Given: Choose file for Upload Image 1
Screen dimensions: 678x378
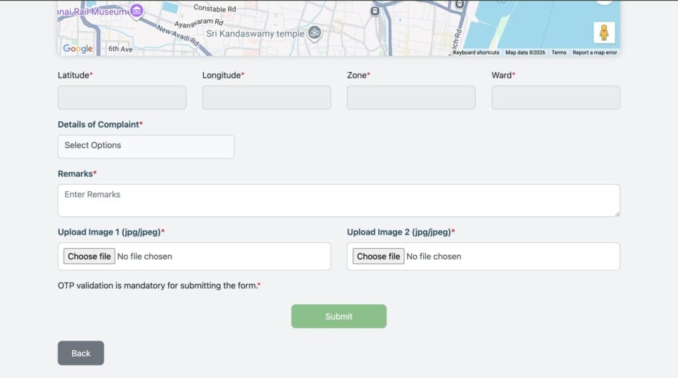Looking at the screenshot, I should coord(89,256).
